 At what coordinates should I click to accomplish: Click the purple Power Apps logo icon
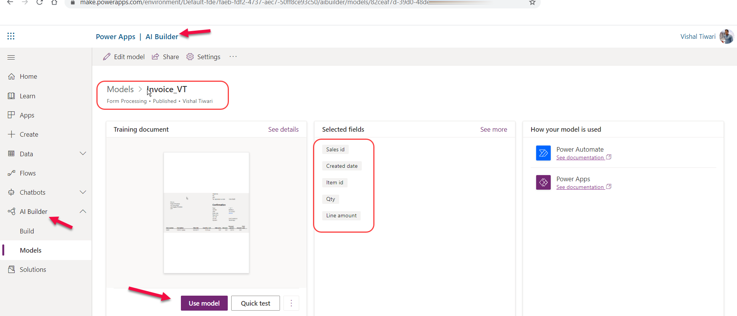(x=543, y=182)
